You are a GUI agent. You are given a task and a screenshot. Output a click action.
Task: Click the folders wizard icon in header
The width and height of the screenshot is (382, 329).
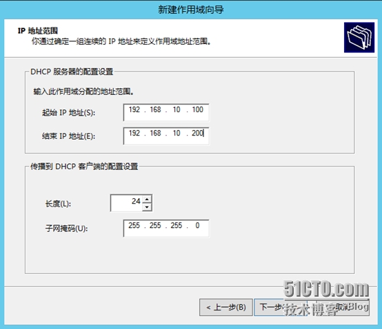(359, 37)
